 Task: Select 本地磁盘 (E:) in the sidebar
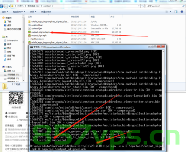(12, 78)
